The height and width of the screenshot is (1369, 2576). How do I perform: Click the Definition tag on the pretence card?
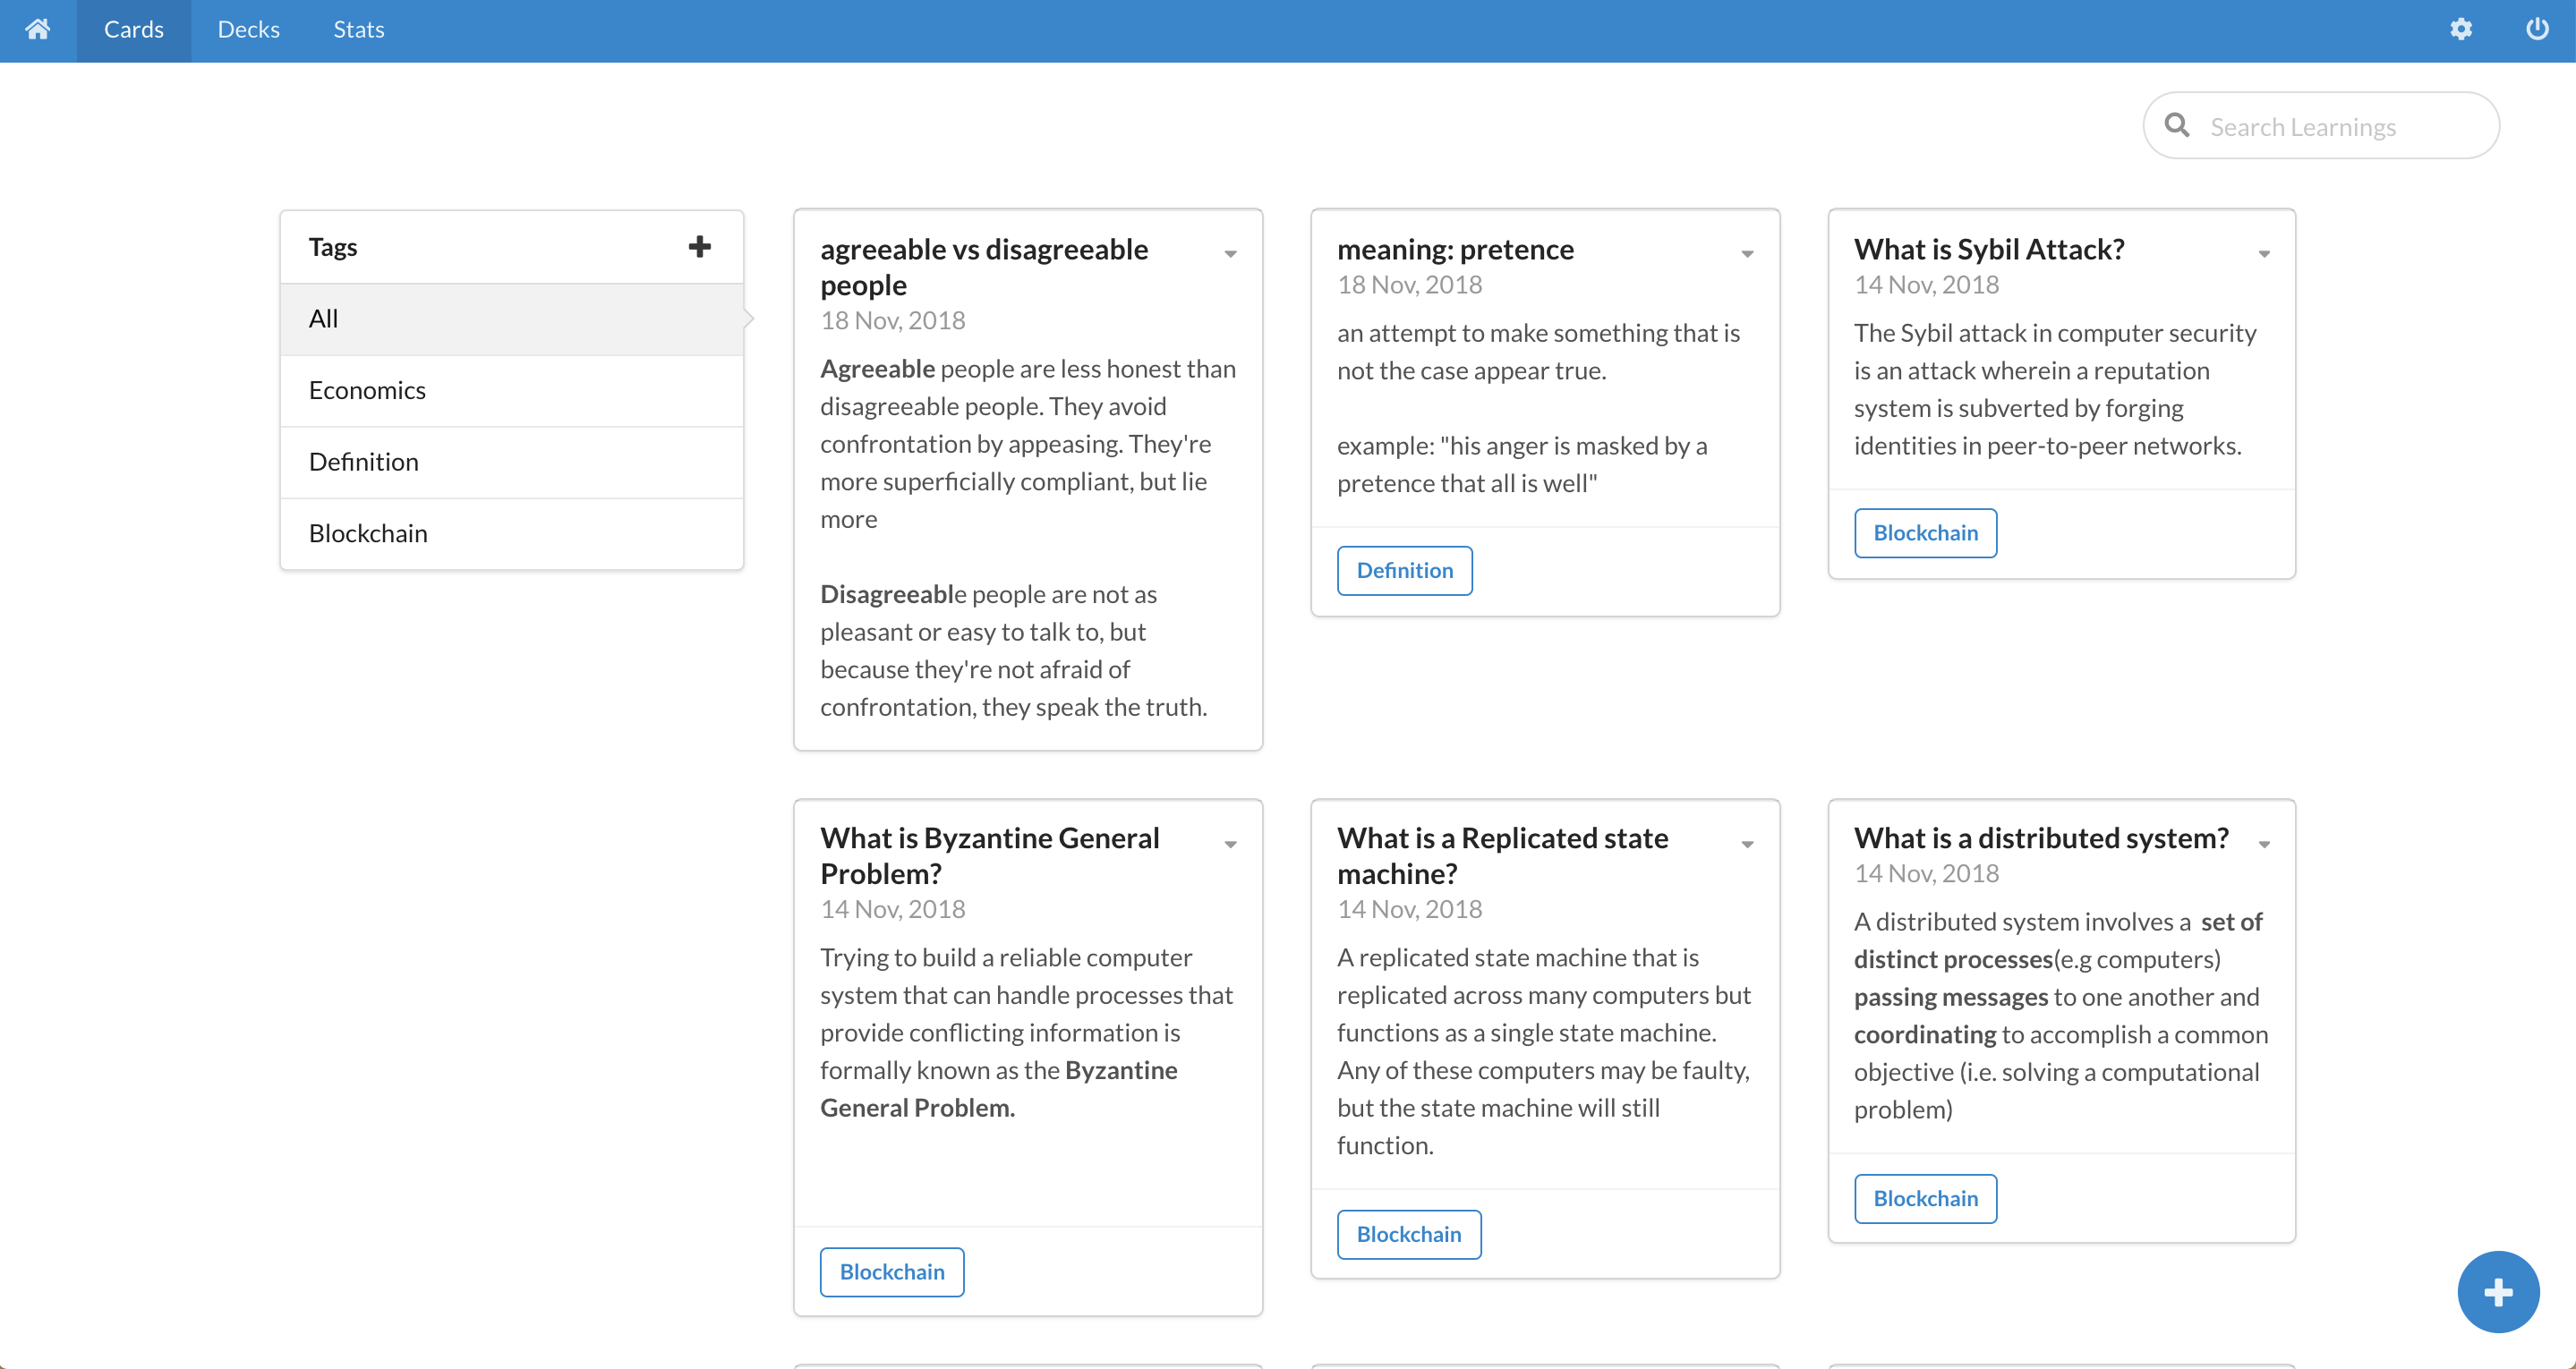tap(1404, 570)
